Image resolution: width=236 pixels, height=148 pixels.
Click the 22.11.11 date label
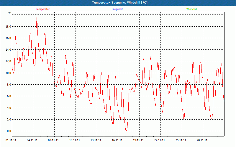pos(159,140)
